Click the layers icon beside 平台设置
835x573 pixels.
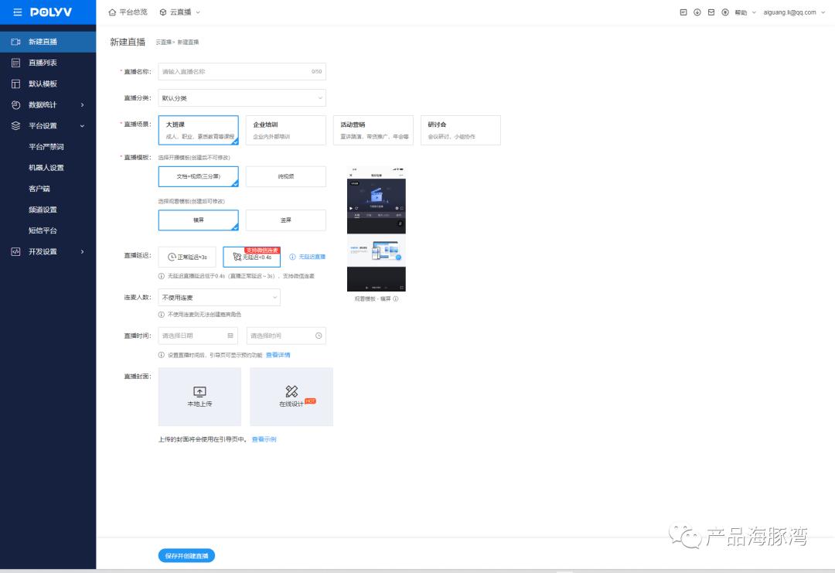tap(16, 126)
